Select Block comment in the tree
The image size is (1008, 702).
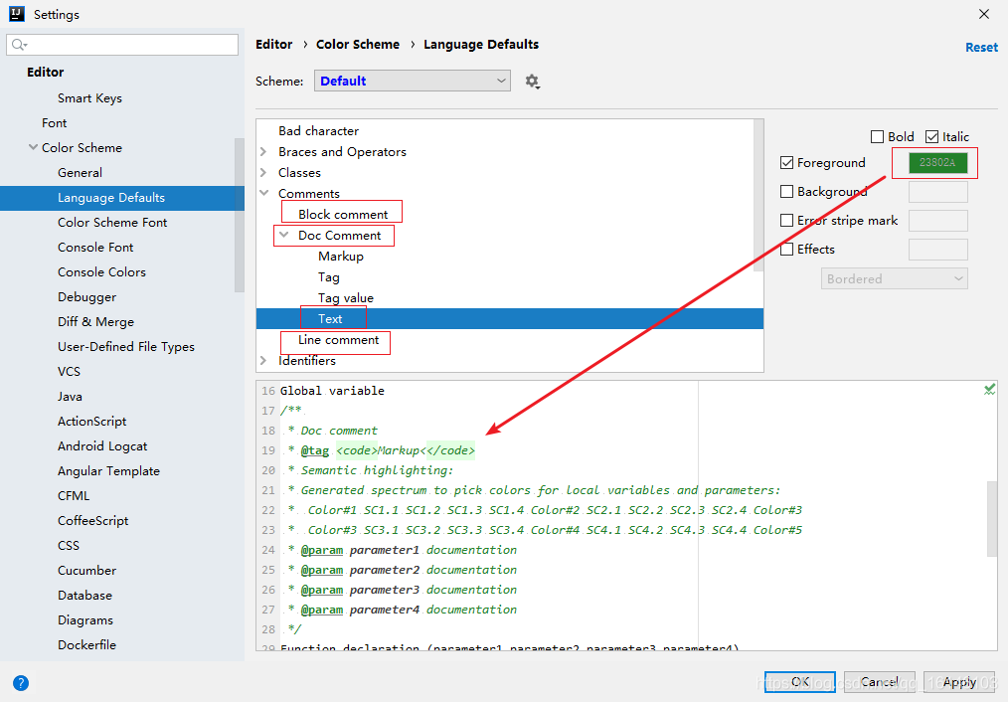(x=343, y=214)
